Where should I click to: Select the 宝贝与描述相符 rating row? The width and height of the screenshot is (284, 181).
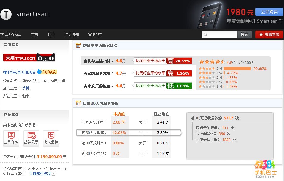click(138, 61)
